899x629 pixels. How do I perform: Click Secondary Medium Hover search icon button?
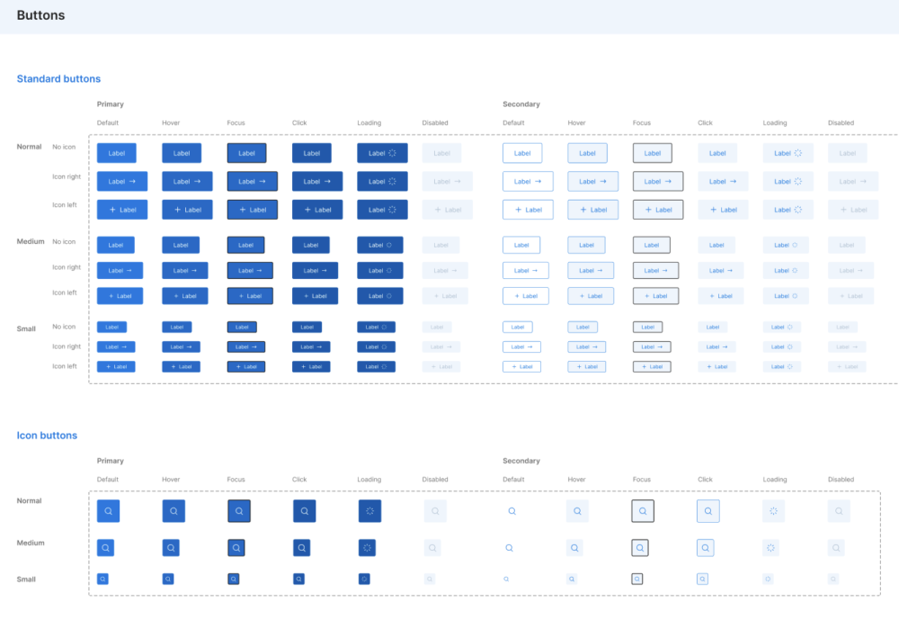(x=574, y=547)
